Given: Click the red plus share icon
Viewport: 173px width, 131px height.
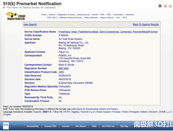Looking at the screenshot, I should 165,6.
